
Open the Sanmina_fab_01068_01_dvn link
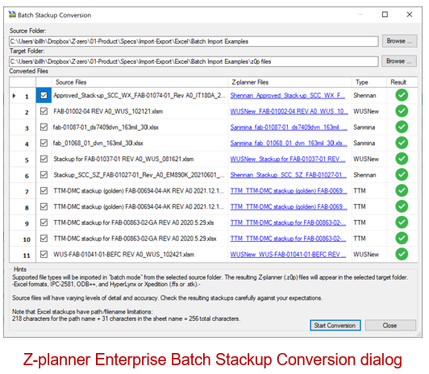[289, 143]
